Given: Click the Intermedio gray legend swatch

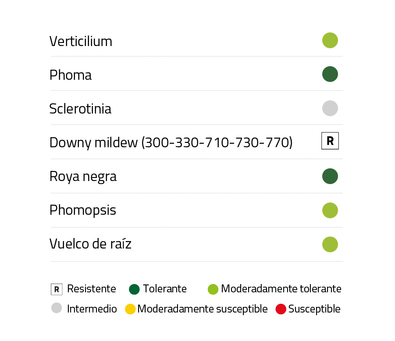Looking at the screenshot, I should coord(57,308).
